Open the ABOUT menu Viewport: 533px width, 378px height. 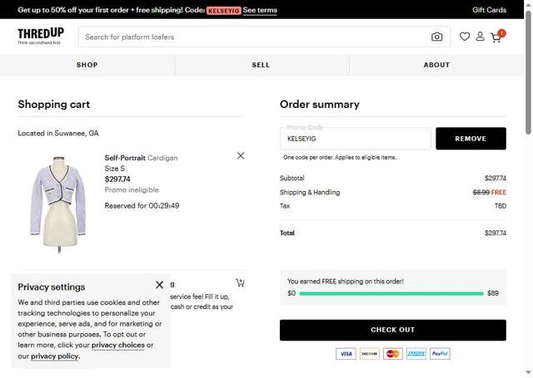[436, 65]
